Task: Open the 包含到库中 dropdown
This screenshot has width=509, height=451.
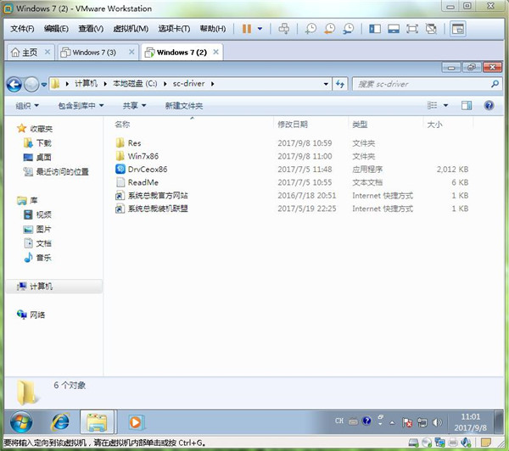Action: pos(81,105)
